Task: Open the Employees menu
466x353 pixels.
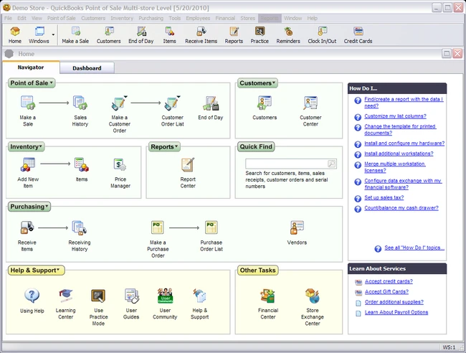Action: point(198,18)
